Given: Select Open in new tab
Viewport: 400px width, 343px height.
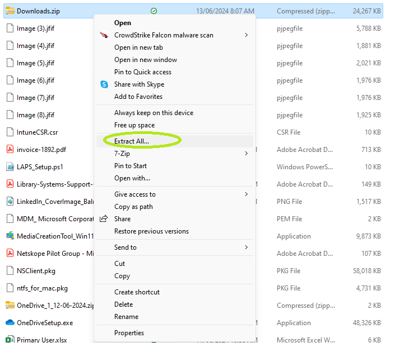Looking at the screenshot, I should pos(138,47).
